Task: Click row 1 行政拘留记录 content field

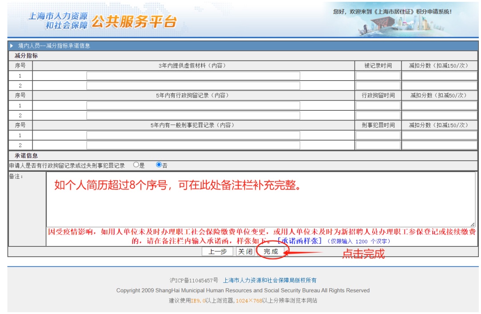Action: [193, 105]
